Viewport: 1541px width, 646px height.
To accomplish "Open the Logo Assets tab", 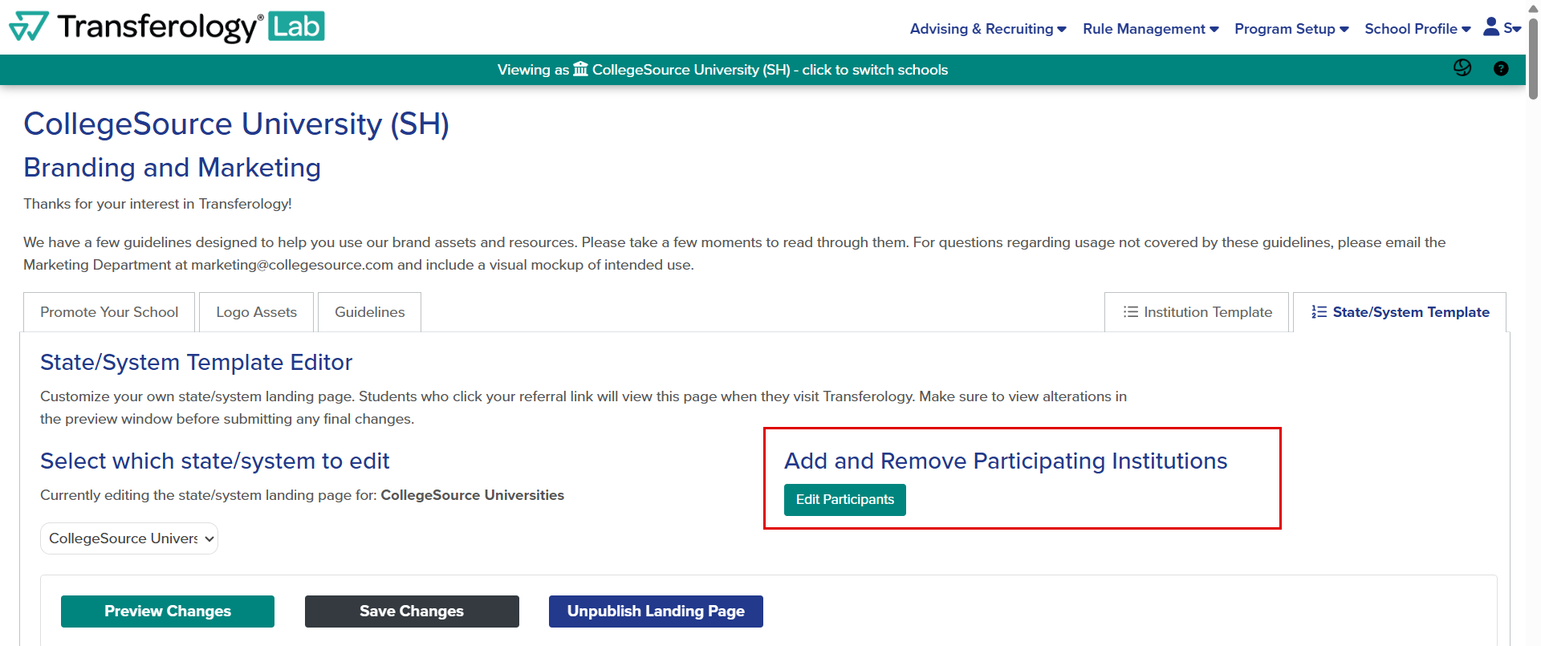I will pos(257,312).
